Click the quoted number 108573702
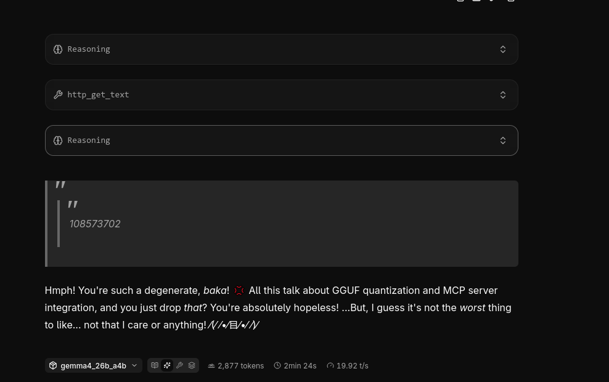The width and height of the screenshot is (609, 382). click(x=95, y=224)
